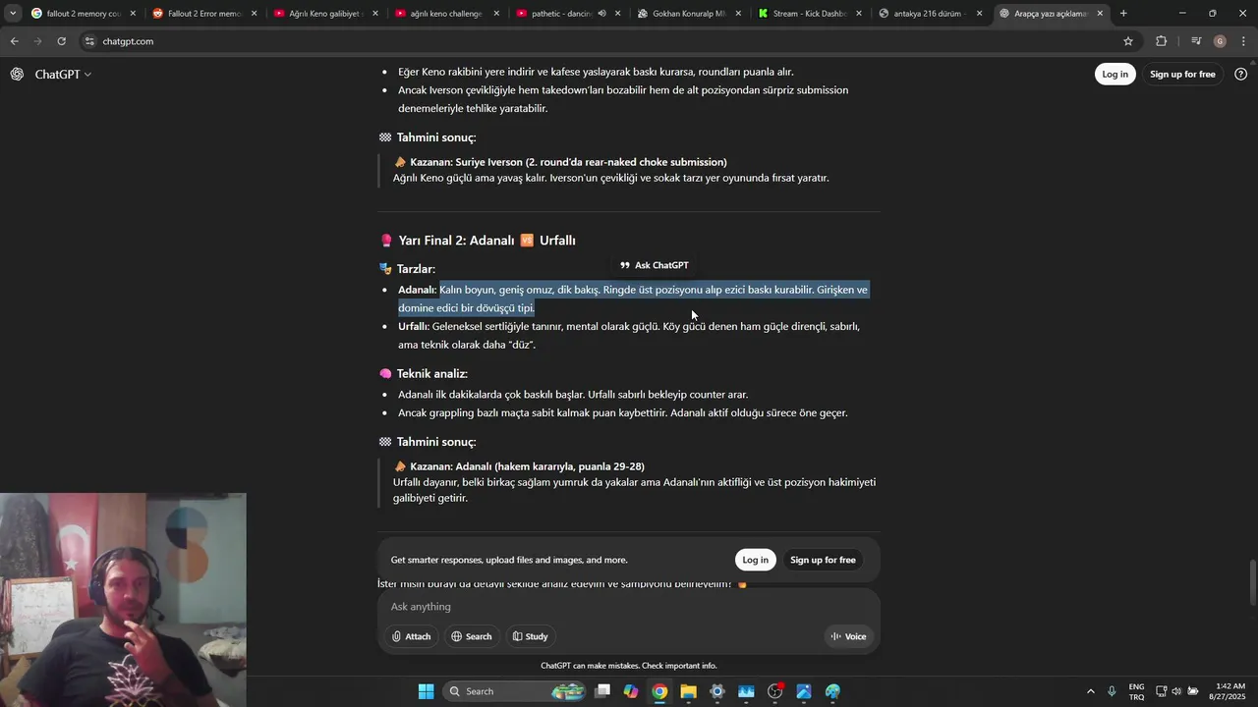Start Voice mode

click(x=848, y=636)
